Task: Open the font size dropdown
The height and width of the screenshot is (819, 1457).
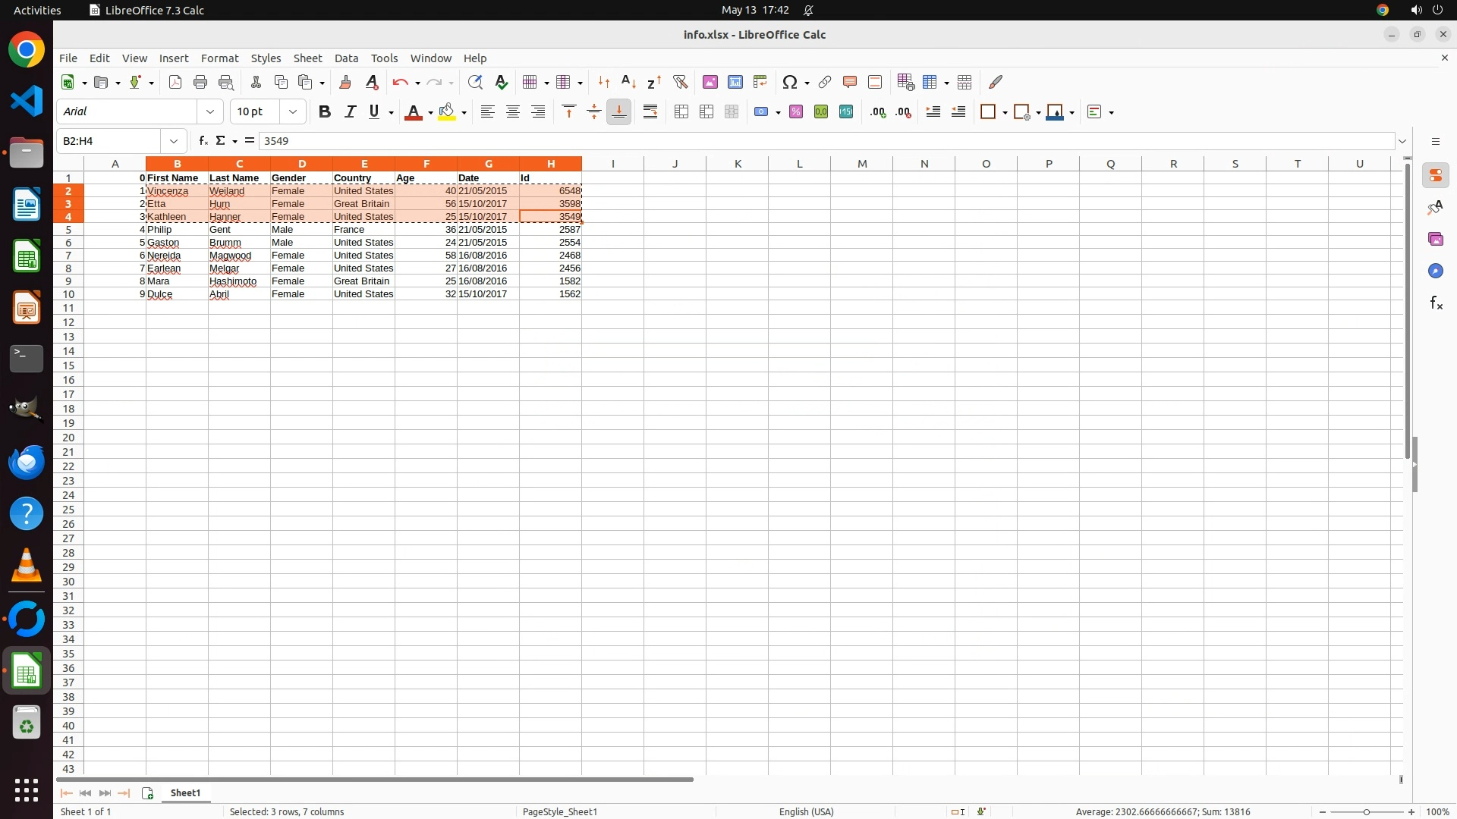Action: click(x=293, y=112)
